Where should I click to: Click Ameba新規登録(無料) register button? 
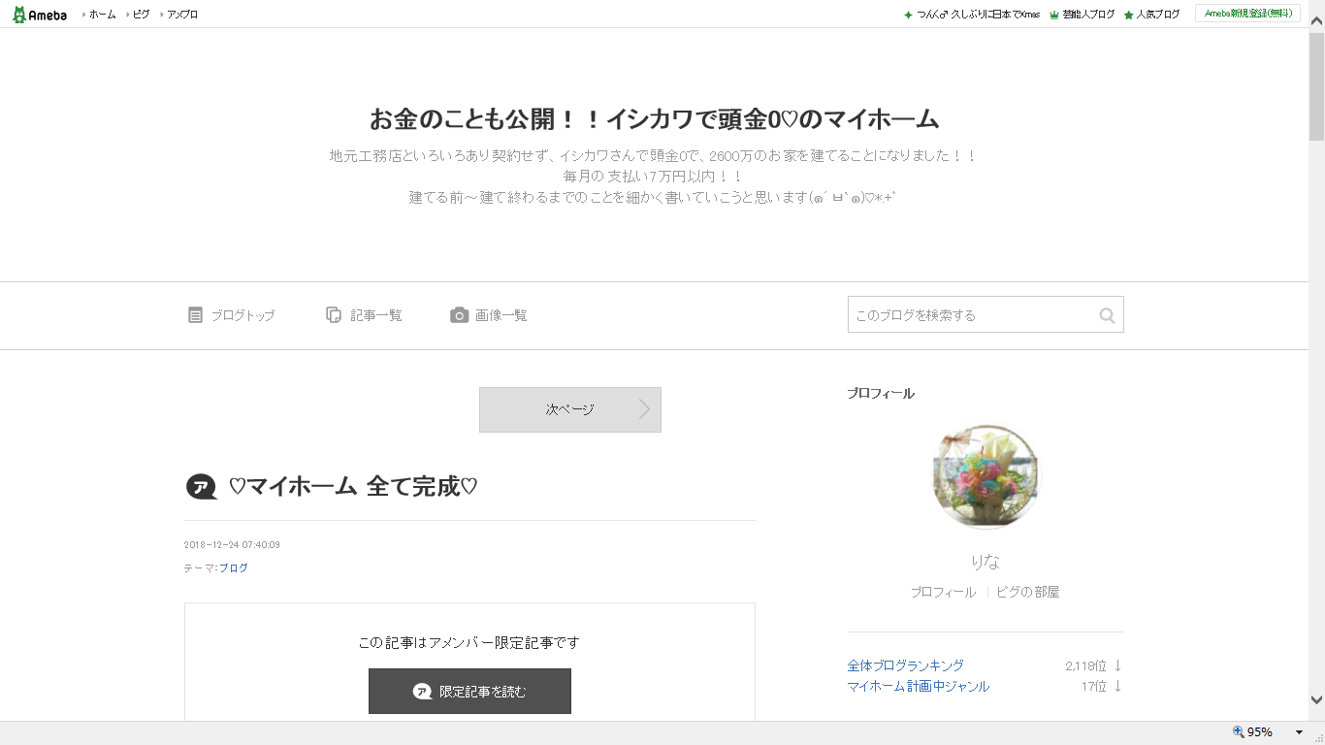click(x=1247, y=14)
